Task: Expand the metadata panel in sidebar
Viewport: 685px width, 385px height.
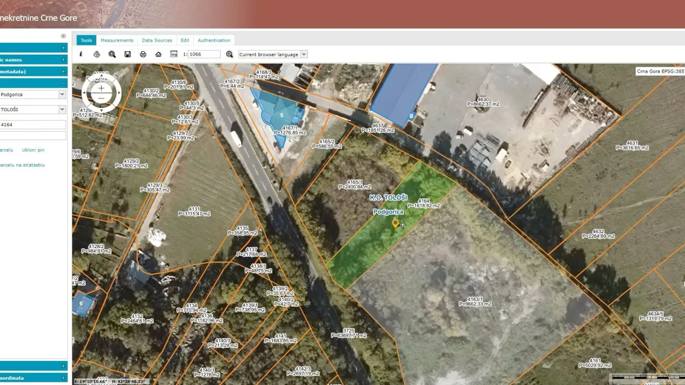Action: coord(64,71)
